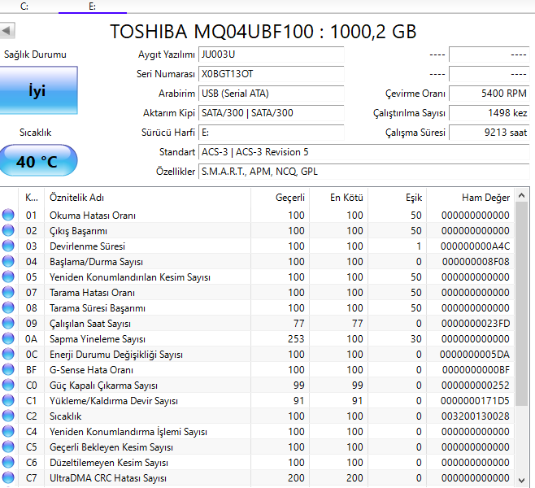
Task: Click the Aygıt Yazılımı field JU003U
Action: coord(272,54)
